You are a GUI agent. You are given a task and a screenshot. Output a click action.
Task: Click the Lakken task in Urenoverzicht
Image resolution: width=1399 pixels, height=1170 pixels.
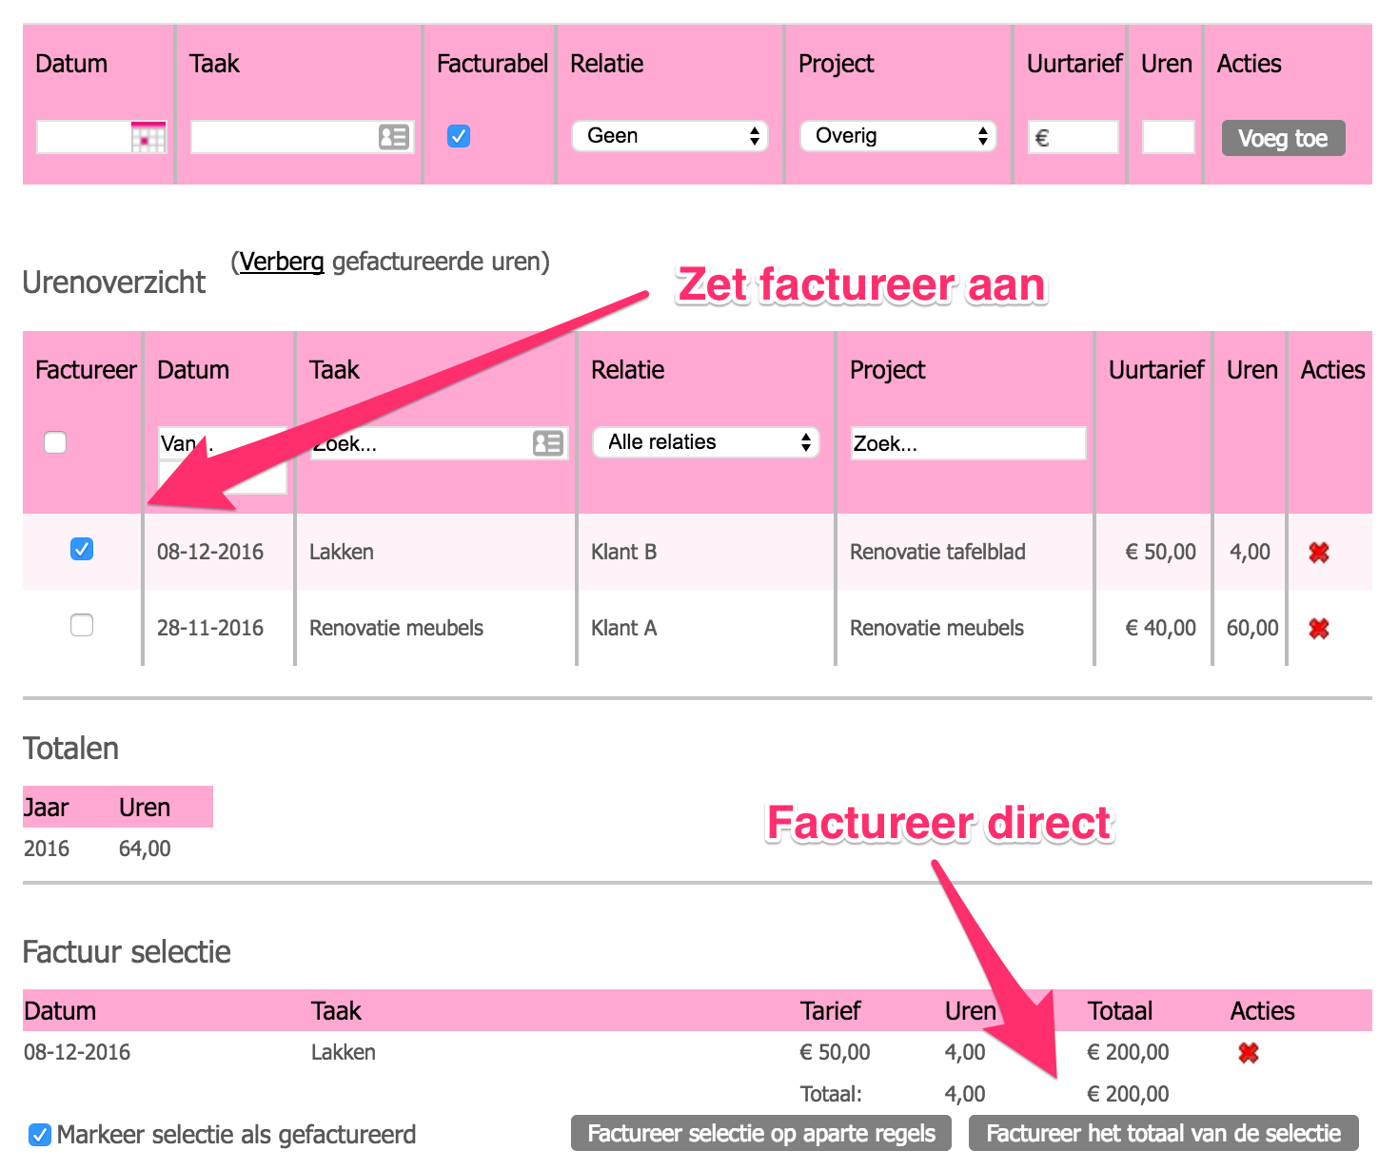[x=342, y=552]
